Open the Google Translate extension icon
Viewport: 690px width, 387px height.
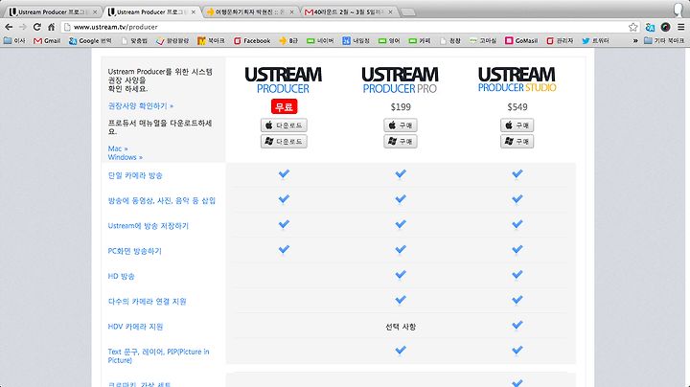pos(650,27)
